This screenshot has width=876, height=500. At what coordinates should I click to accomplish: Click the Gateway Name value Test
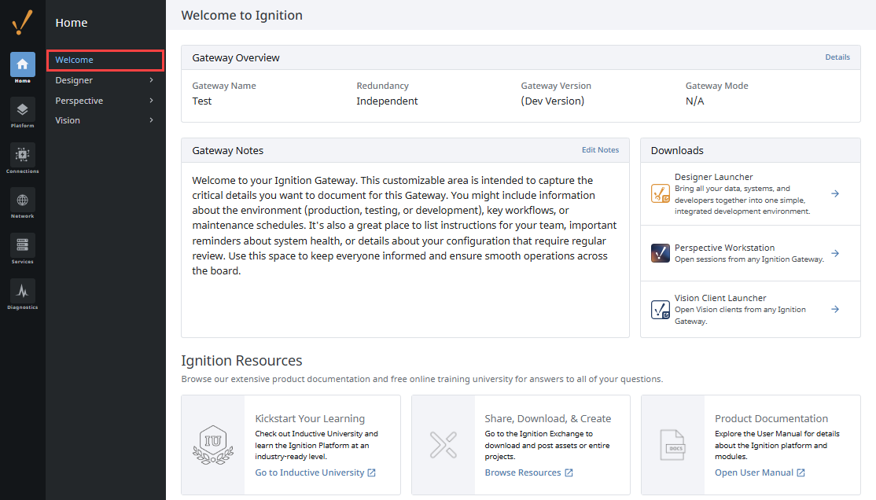(201, 101)
